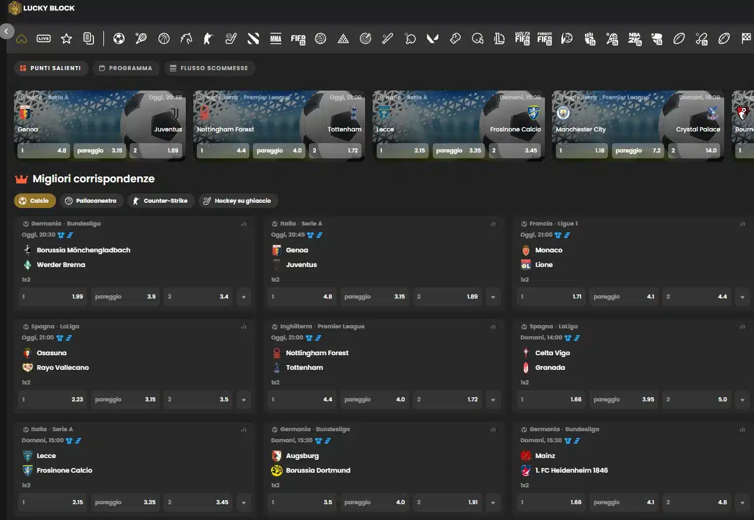Image resolution: width=754 pixels, height=520 pixels.
Task: Select the Hockey su ghiaccio filter chip
Action: pyautogui.click(x=238, y=200)
